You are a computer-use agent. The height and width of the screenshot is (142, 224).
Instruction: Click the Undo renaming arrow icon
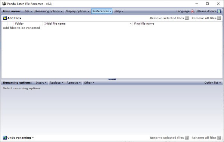pos(5,138)
